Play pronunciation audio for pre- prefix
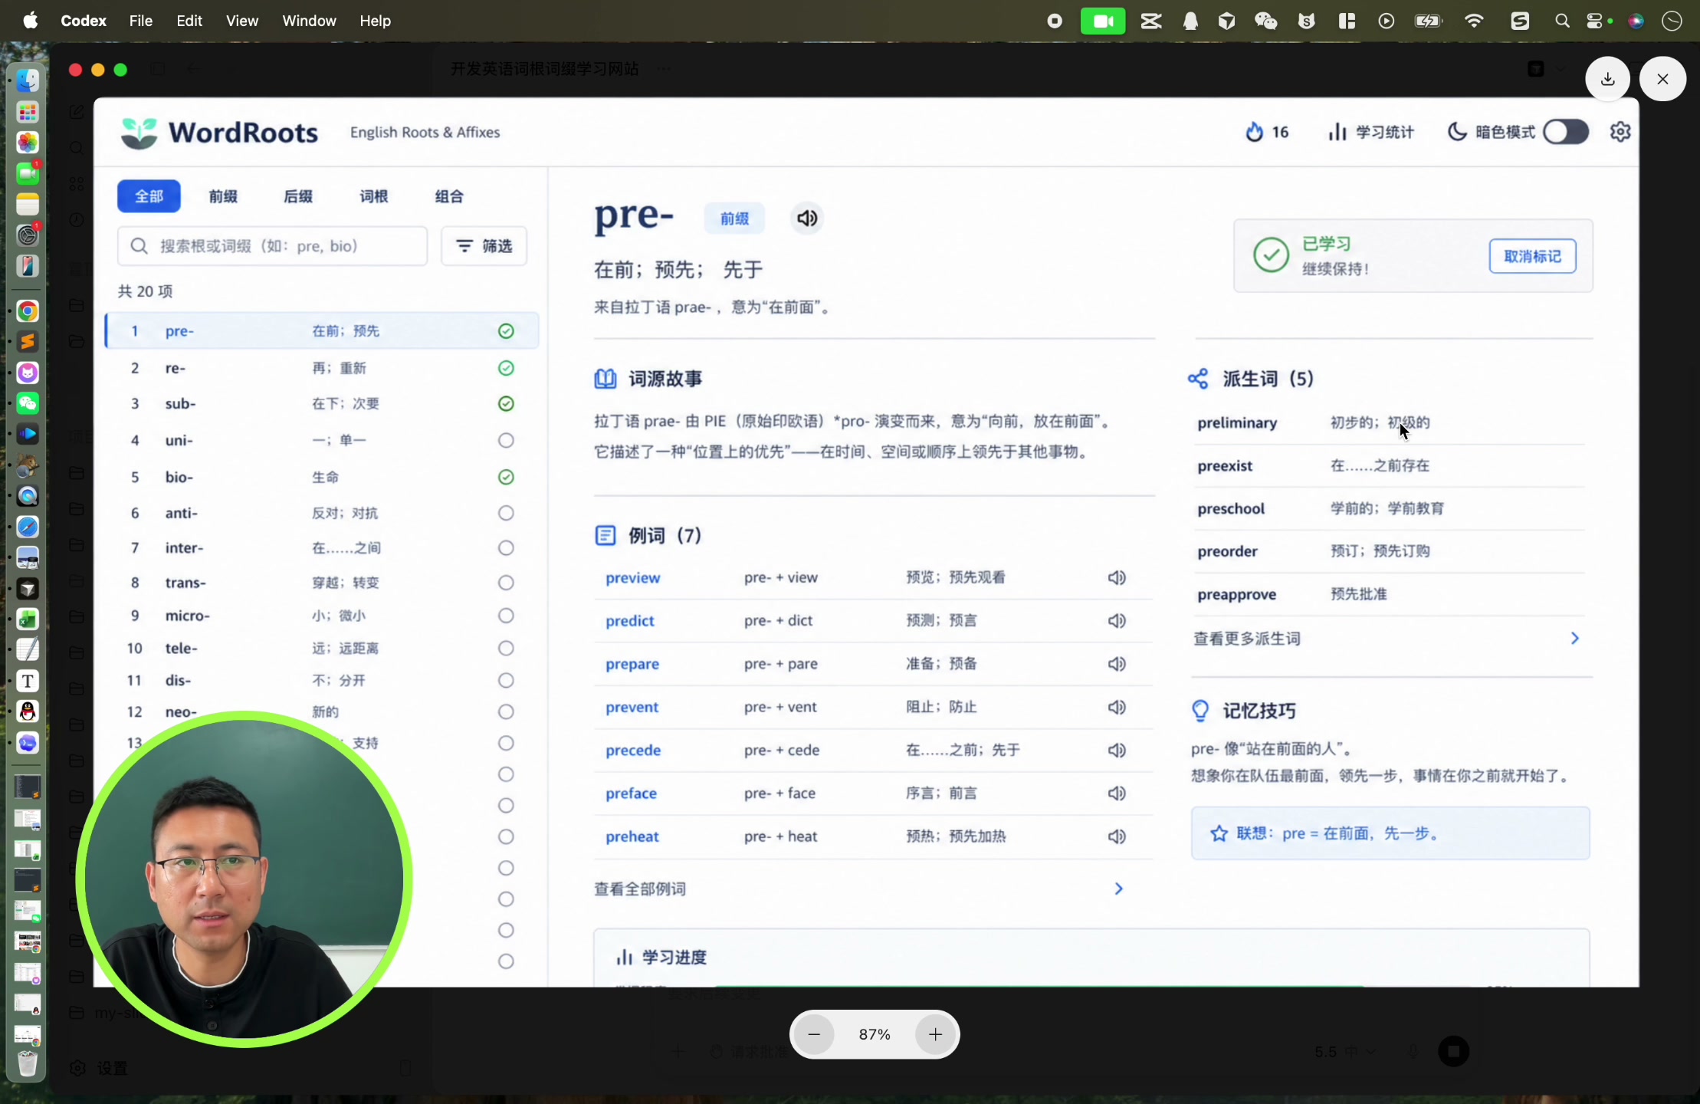 pyautogui.click(x=807, y=219)
